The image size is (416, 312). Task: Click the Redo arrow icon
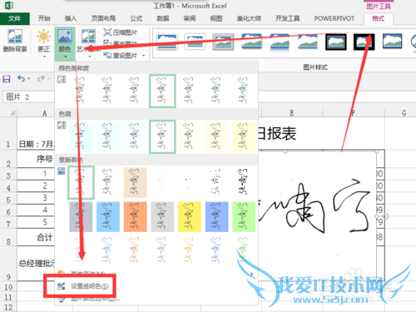pyautogui.click(x=41, y=79)
